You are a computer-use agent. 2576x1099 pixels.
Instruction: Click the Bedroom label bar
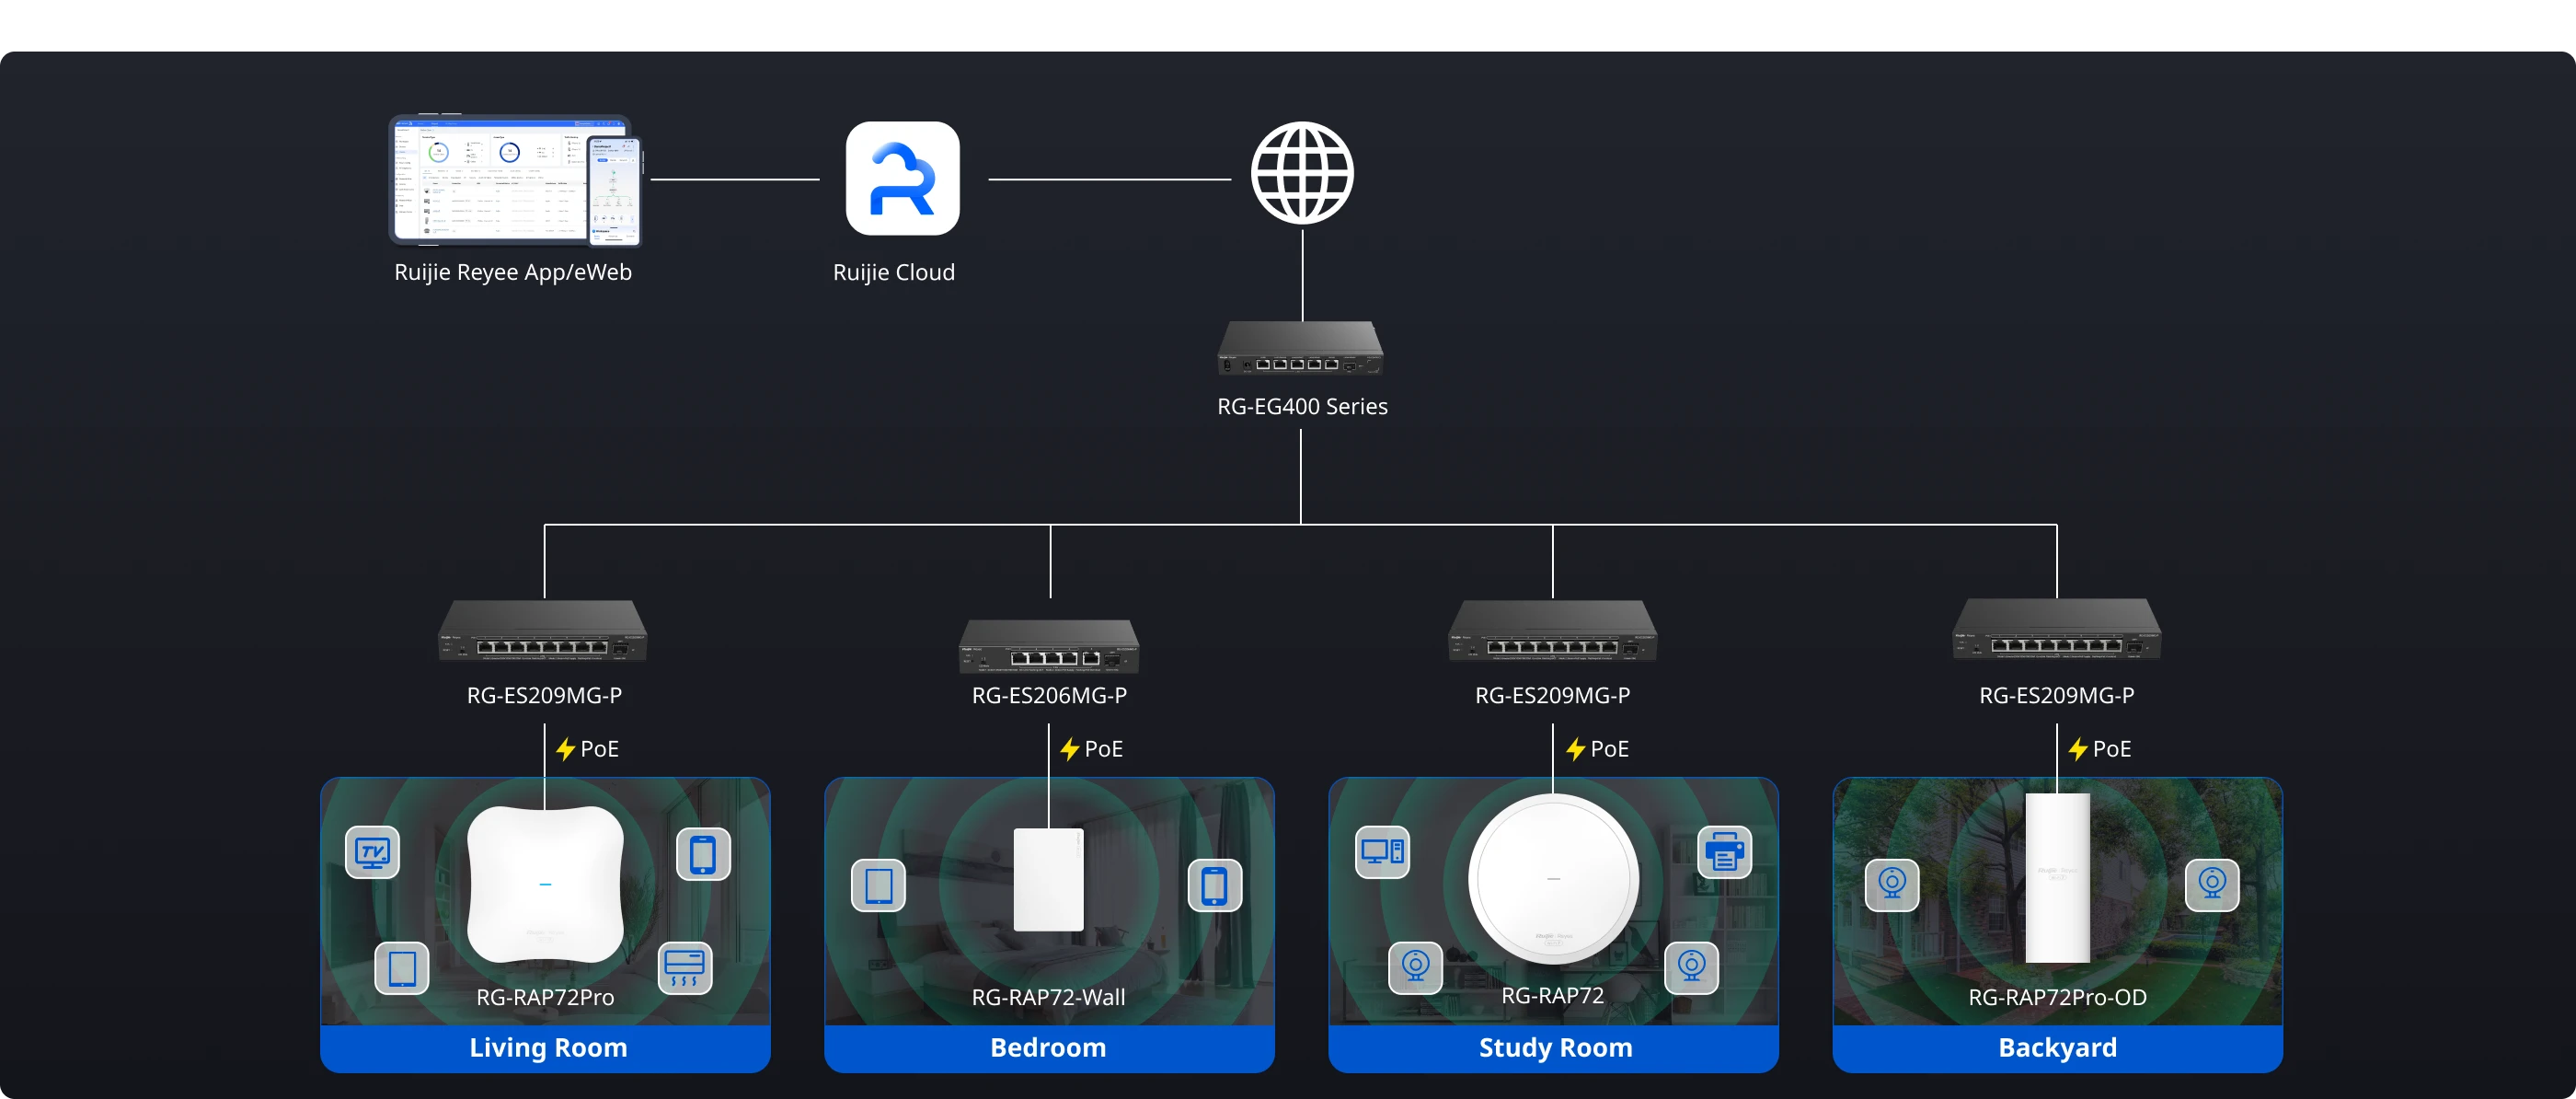pos(1049,1048)
